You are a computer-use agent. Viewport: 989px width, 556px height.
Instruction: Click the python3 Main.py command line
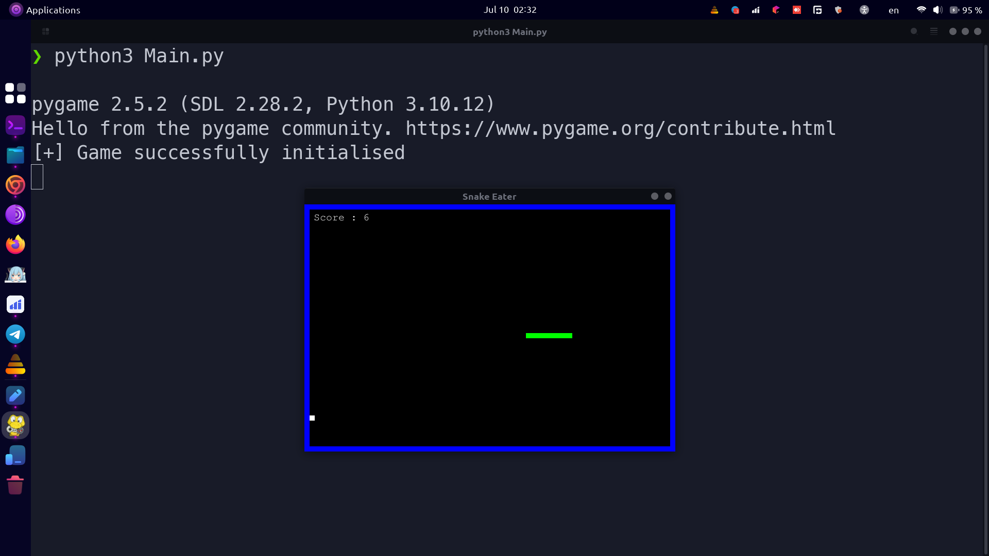139,56
